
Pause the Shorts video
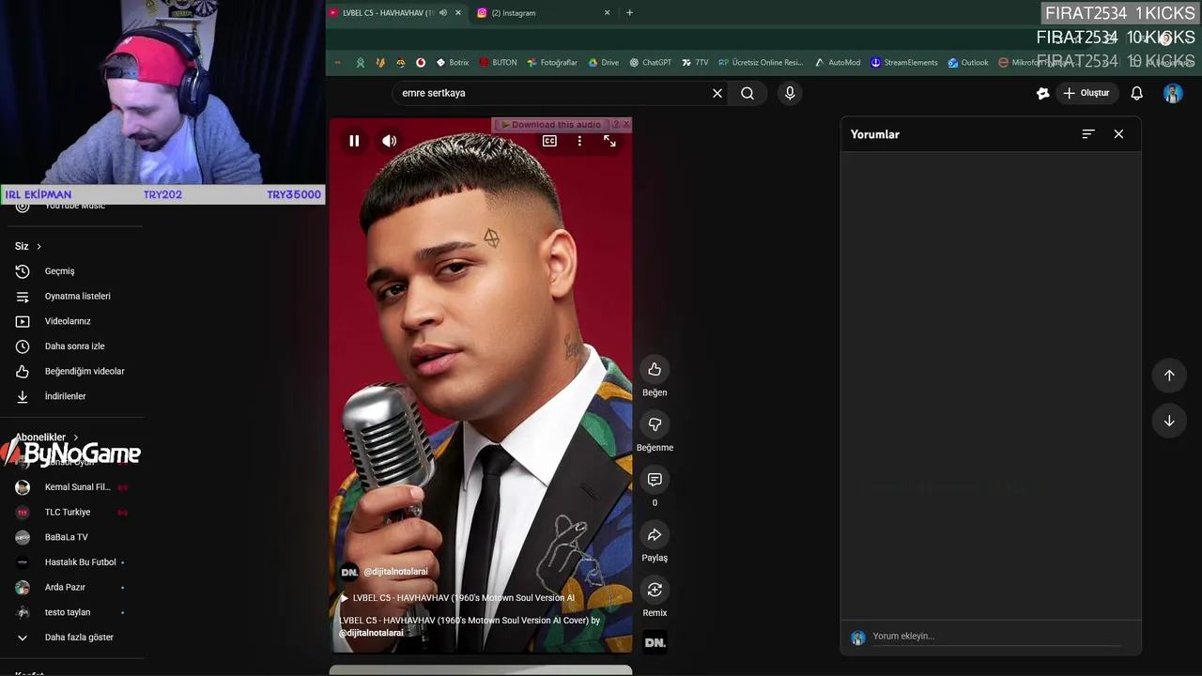[x=354, y=141]
